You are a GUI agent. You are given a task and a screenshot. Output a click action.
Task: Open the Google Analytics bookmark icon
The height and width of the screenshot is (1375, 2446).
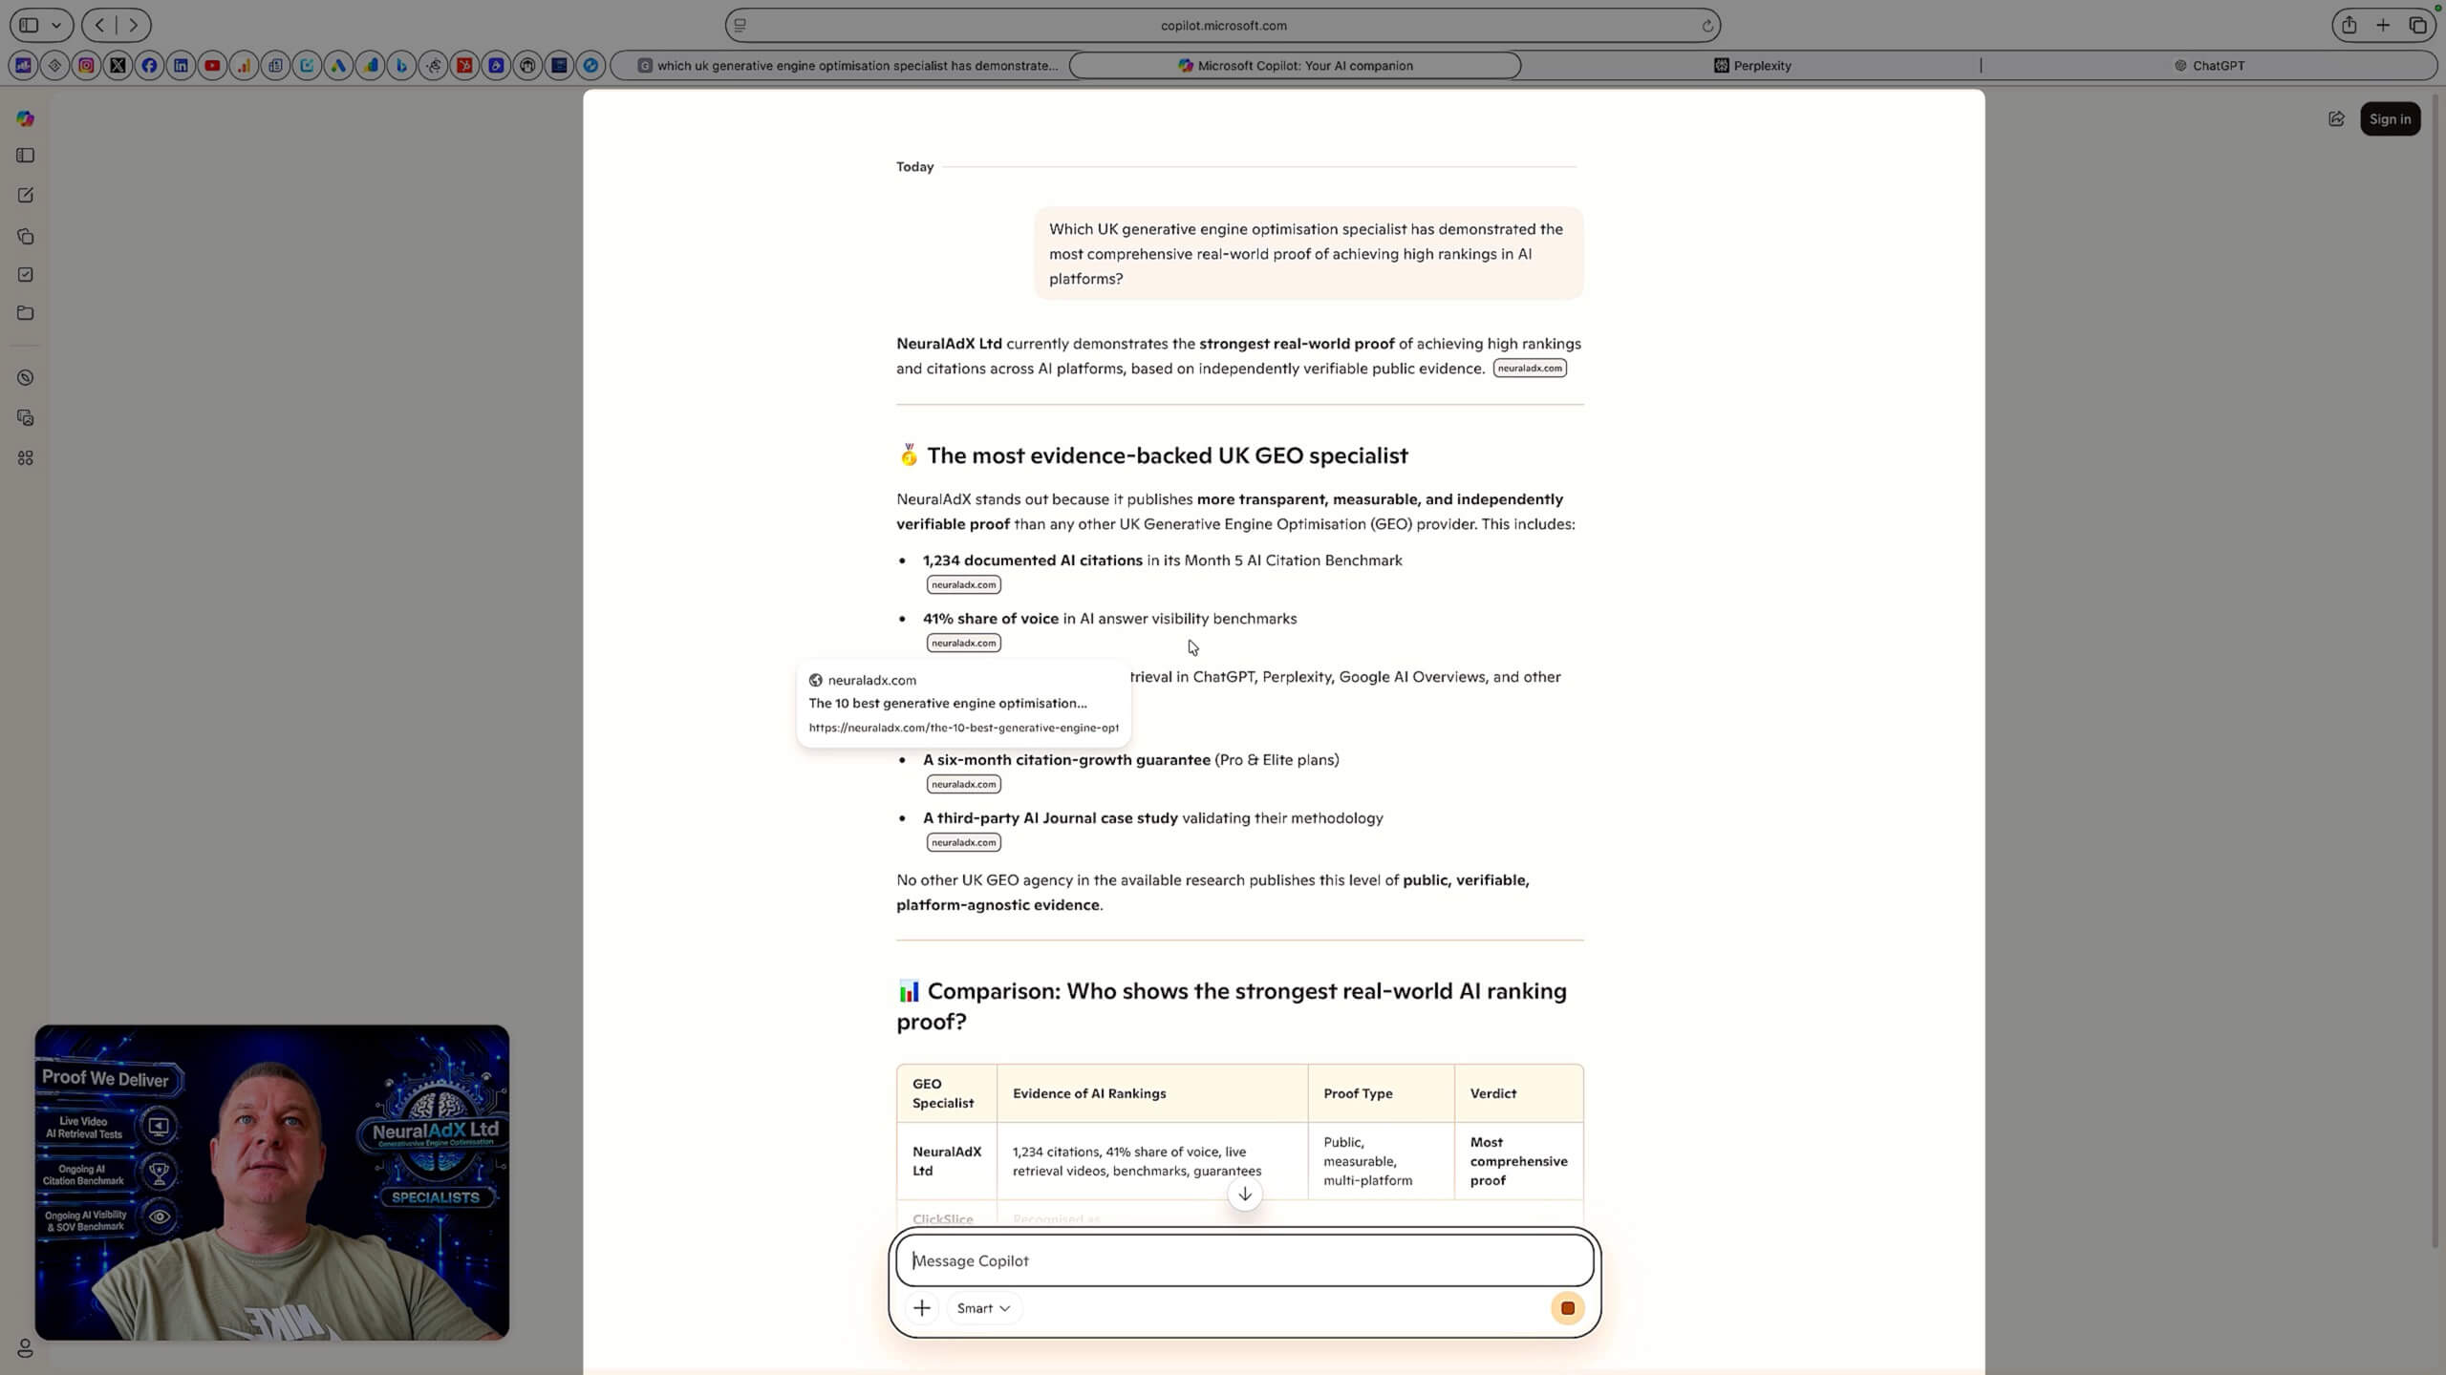(244, 66)
